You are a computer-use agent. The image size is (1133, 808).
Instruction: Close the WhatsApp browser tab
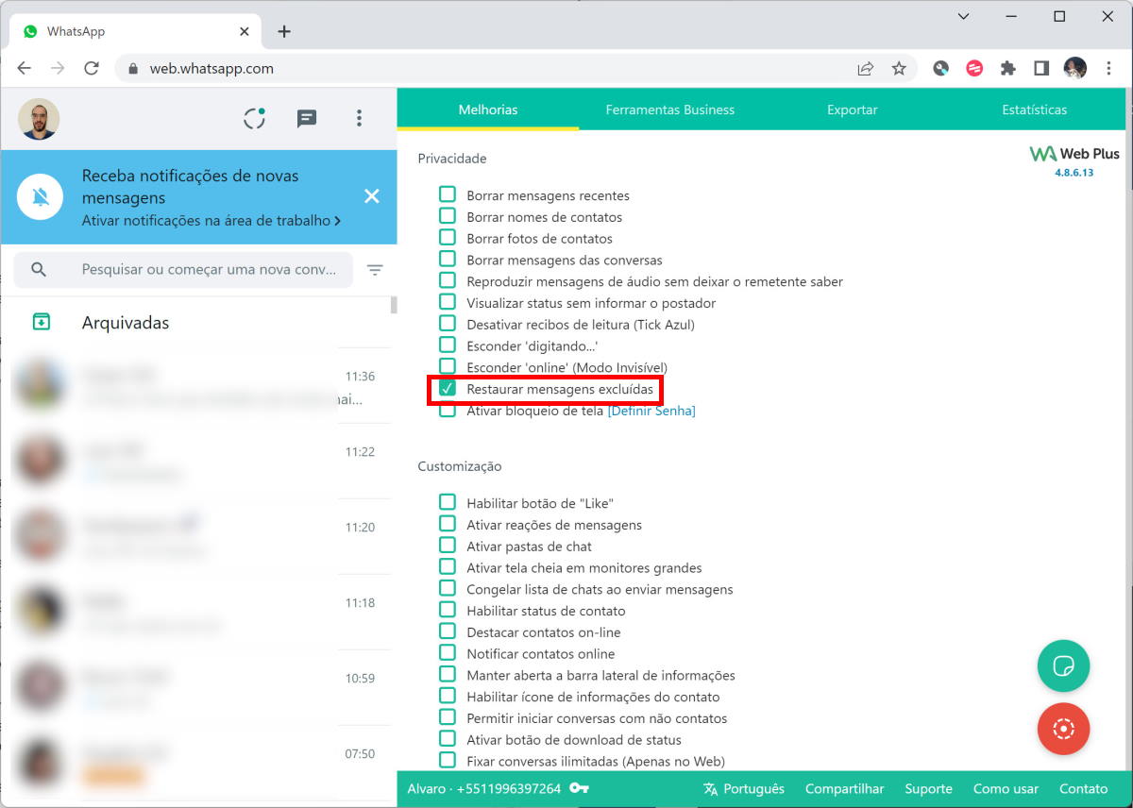tap(245, 31)
